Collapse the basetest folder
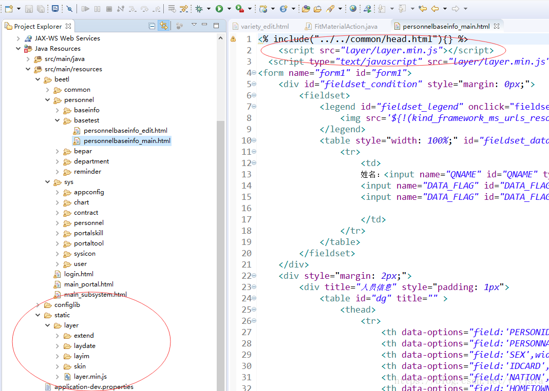Screen dimensions: 549x391 58,120
